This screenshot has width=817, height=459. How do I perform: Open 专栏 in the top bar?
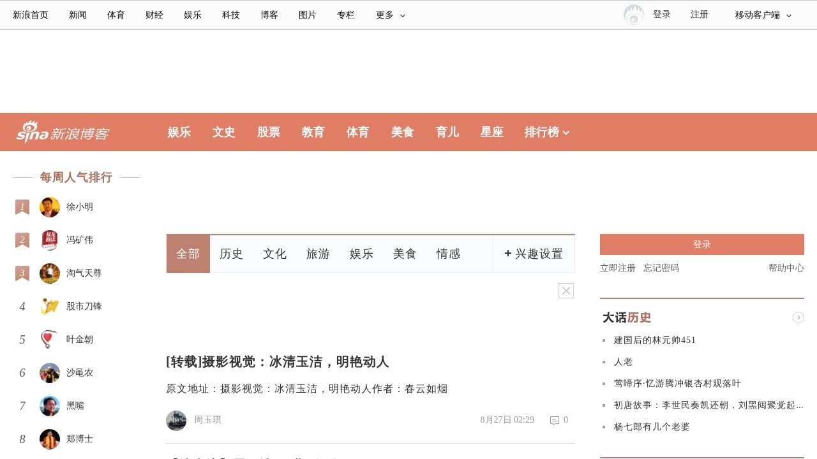click(346, 15)
